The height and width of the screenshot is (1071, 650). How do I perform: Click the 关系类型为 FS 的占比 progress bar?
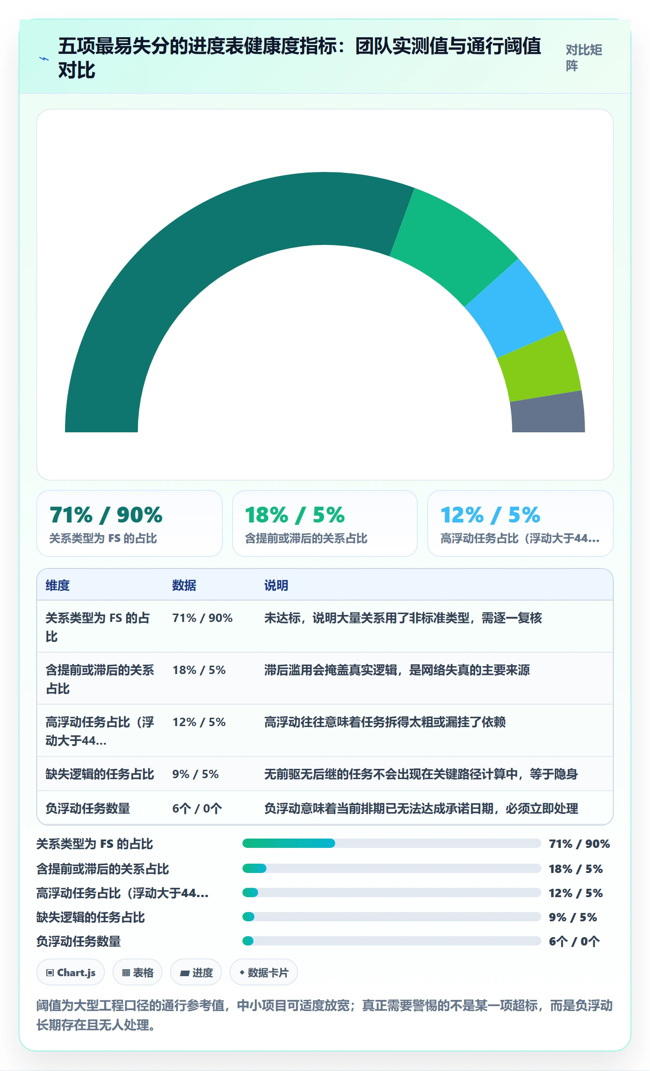[x=391, y=843]
